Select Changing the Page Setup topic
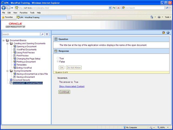The height and width of the screenshot is (130, 173). click(x=28, y=59)
